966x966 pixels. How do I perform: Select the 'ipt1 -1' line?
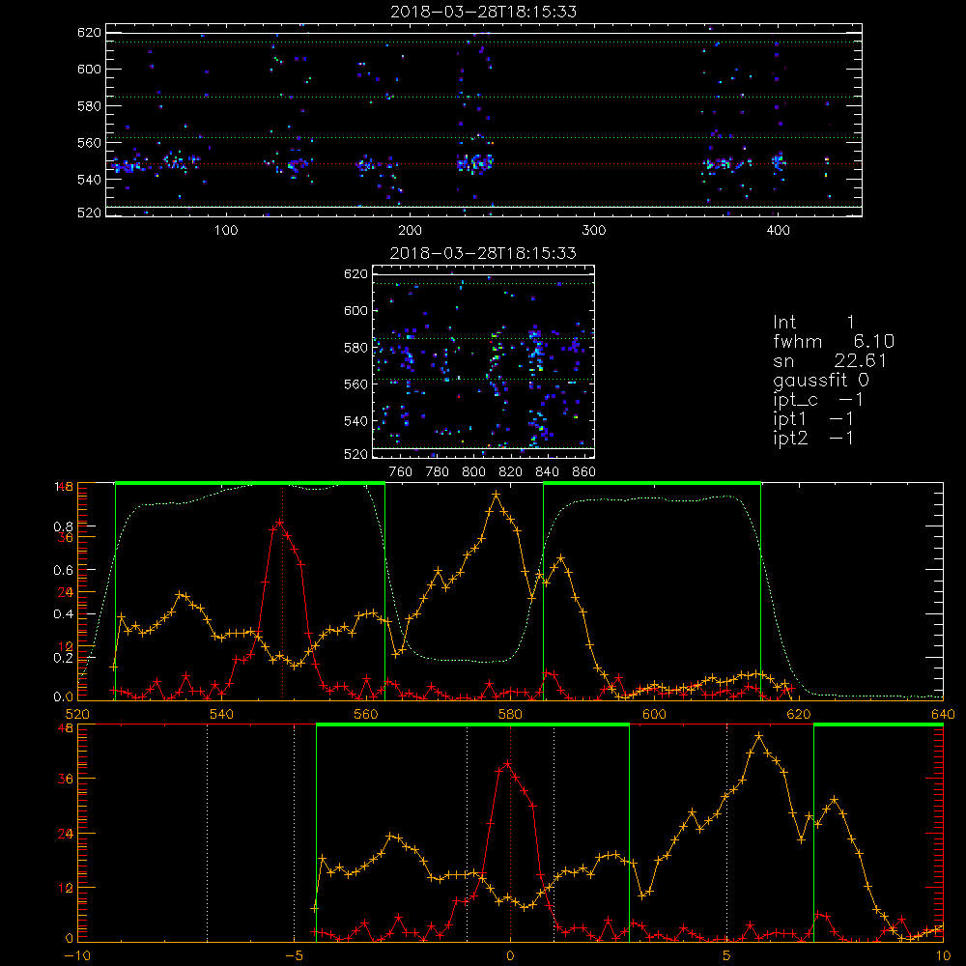click(813, 419)
